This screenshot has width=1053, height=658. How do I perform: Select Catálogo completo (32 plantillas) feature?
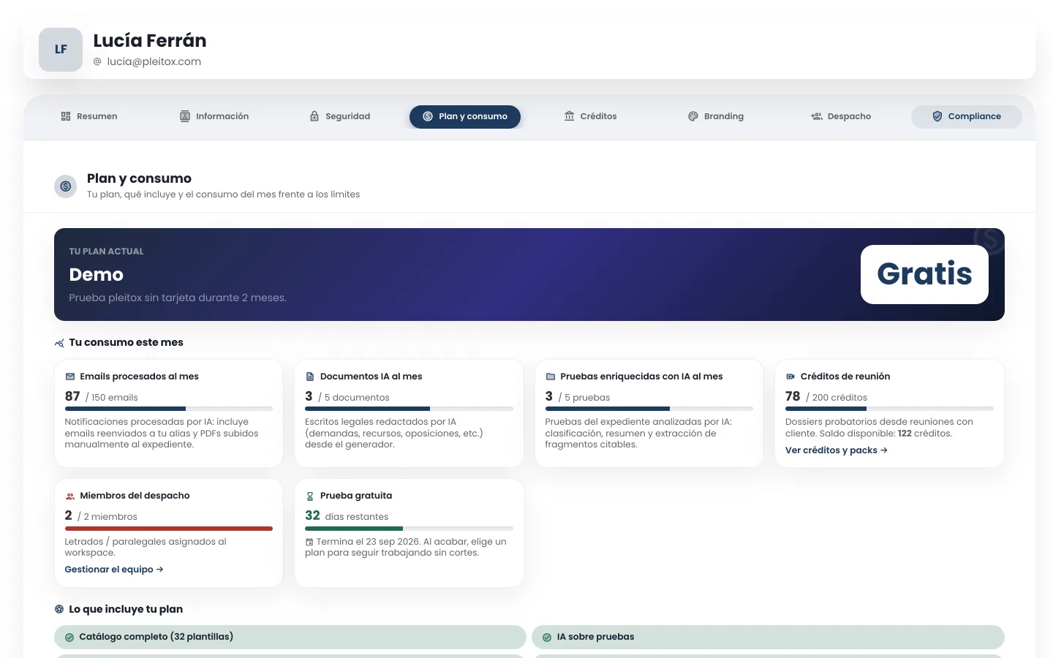point(290,637)
